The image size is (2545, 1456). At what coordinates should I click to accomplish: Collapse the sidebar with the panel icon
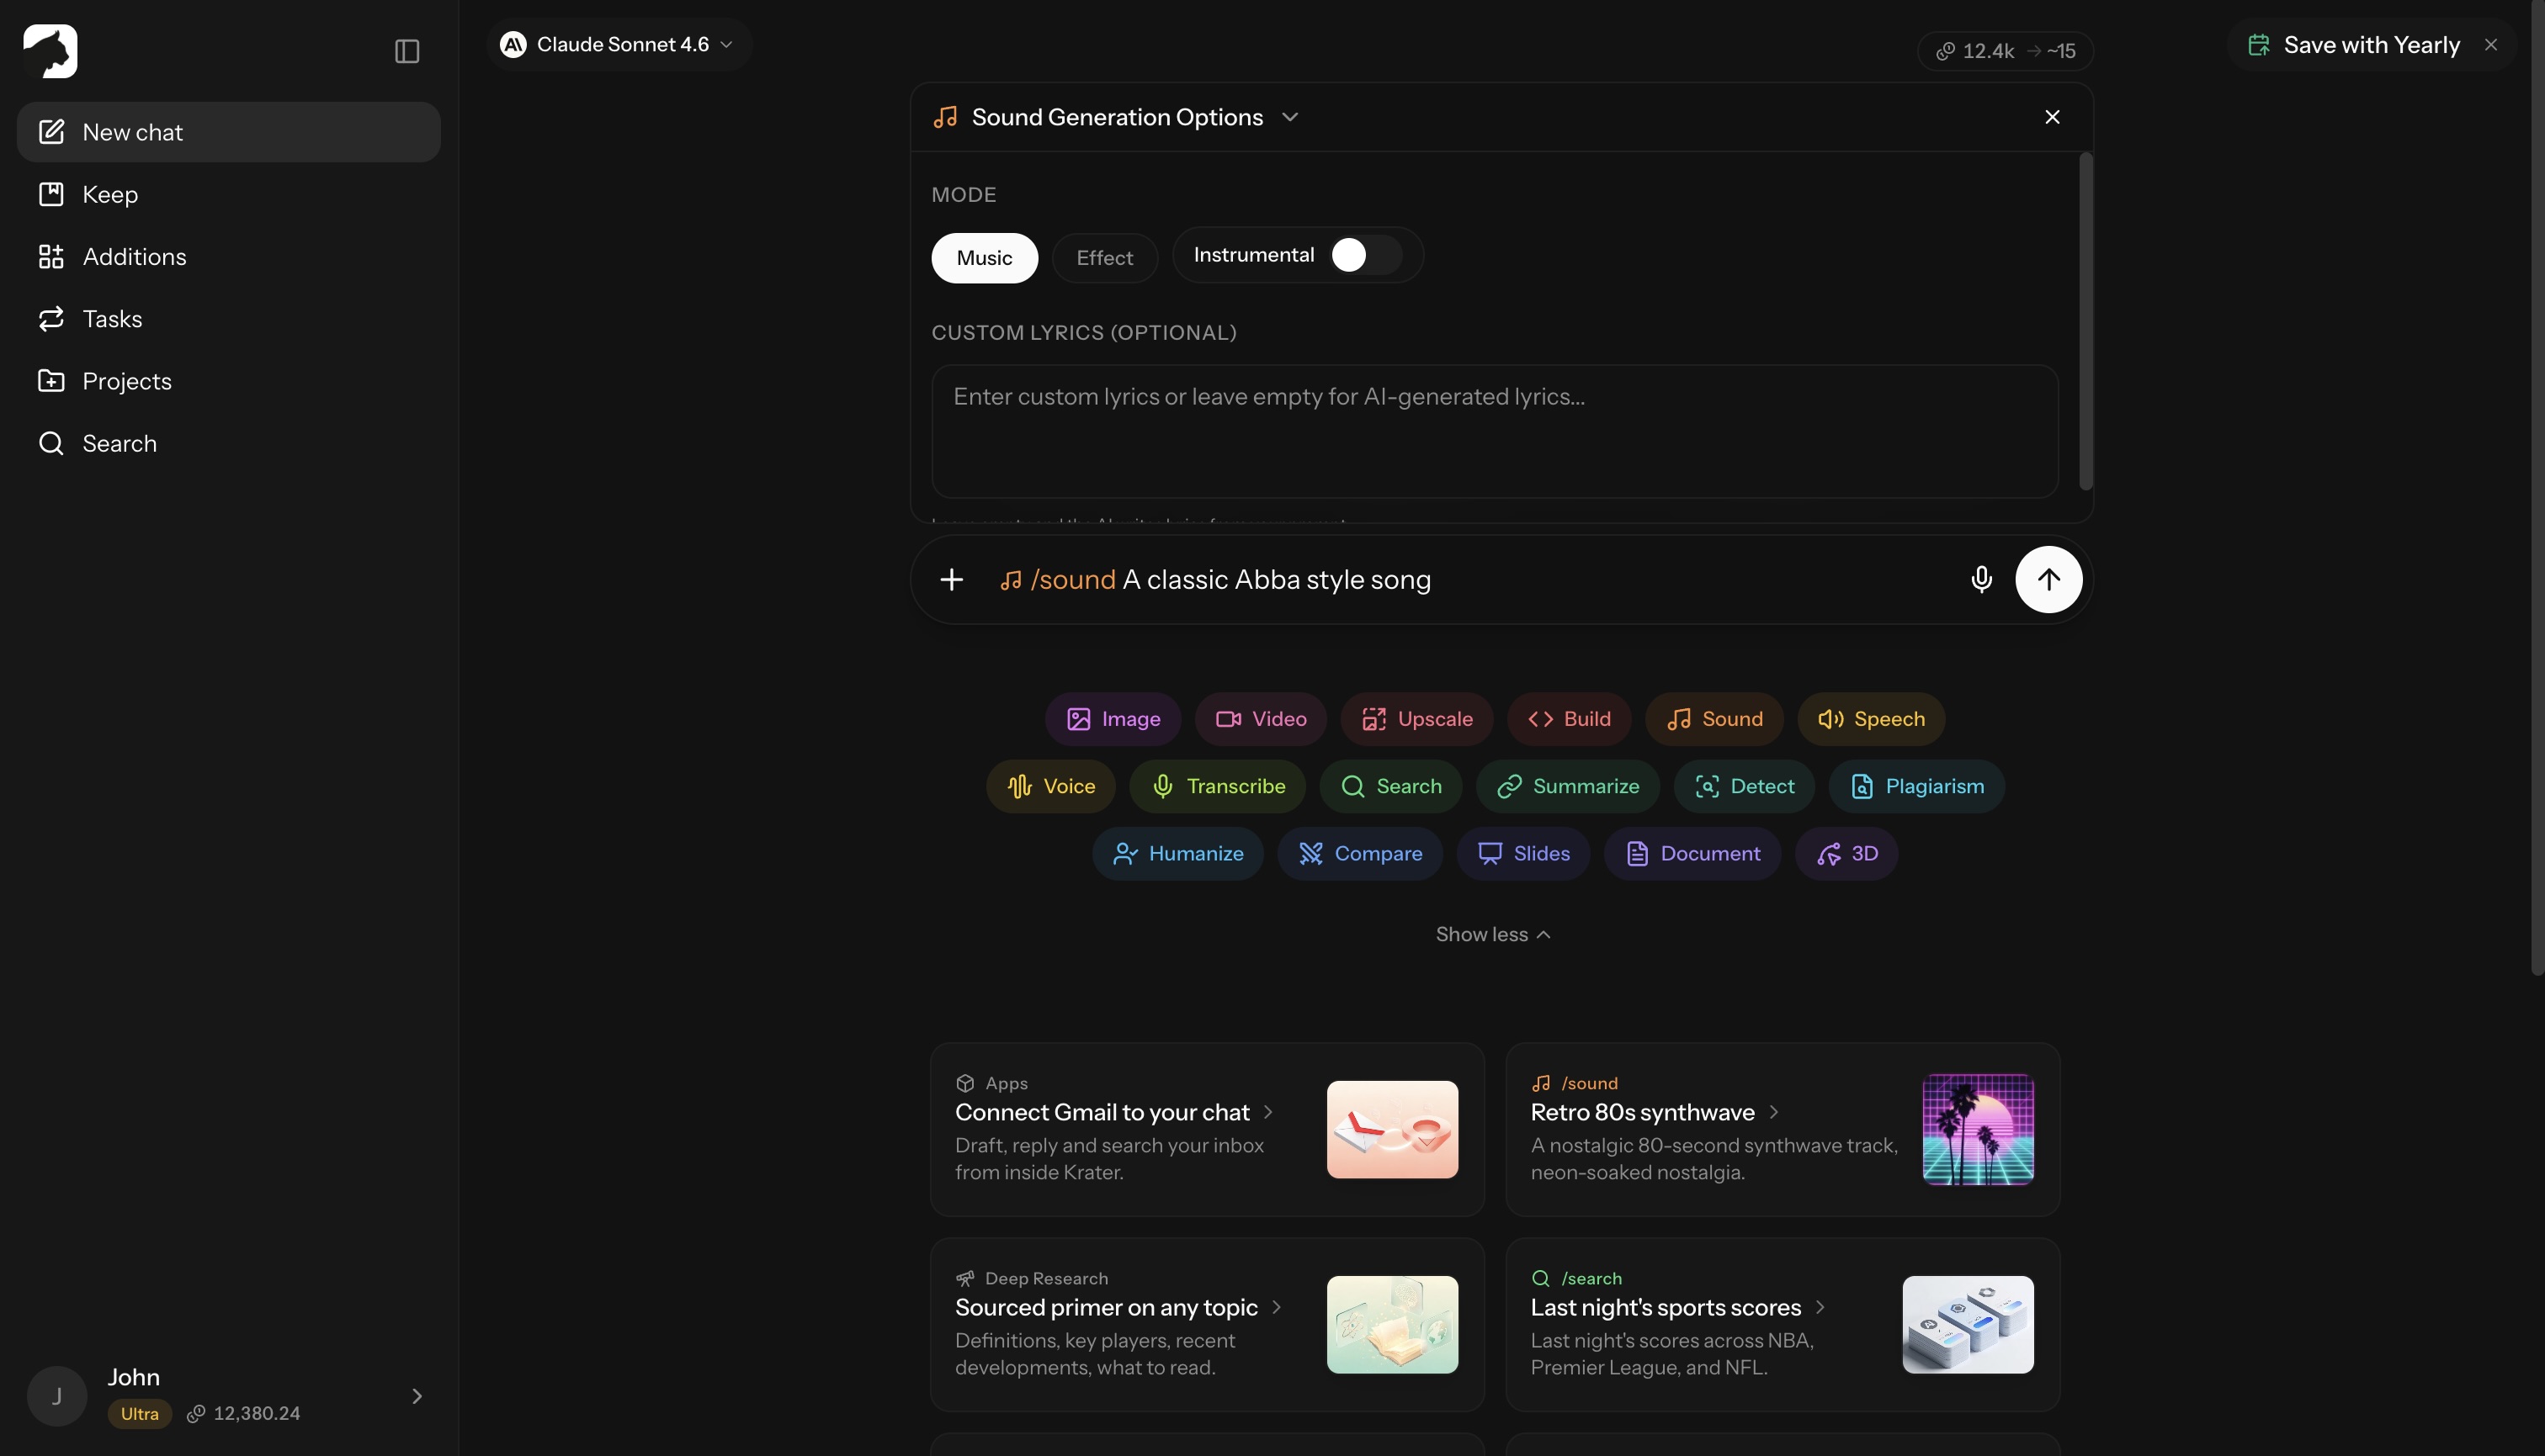(x=406, y=51)
